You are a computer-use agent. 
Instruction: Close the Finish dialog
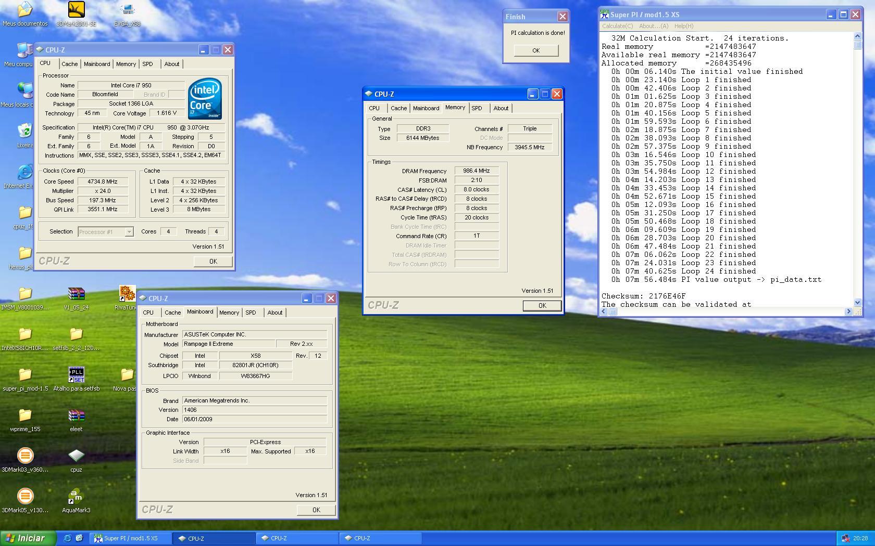[x=562, y=17]
